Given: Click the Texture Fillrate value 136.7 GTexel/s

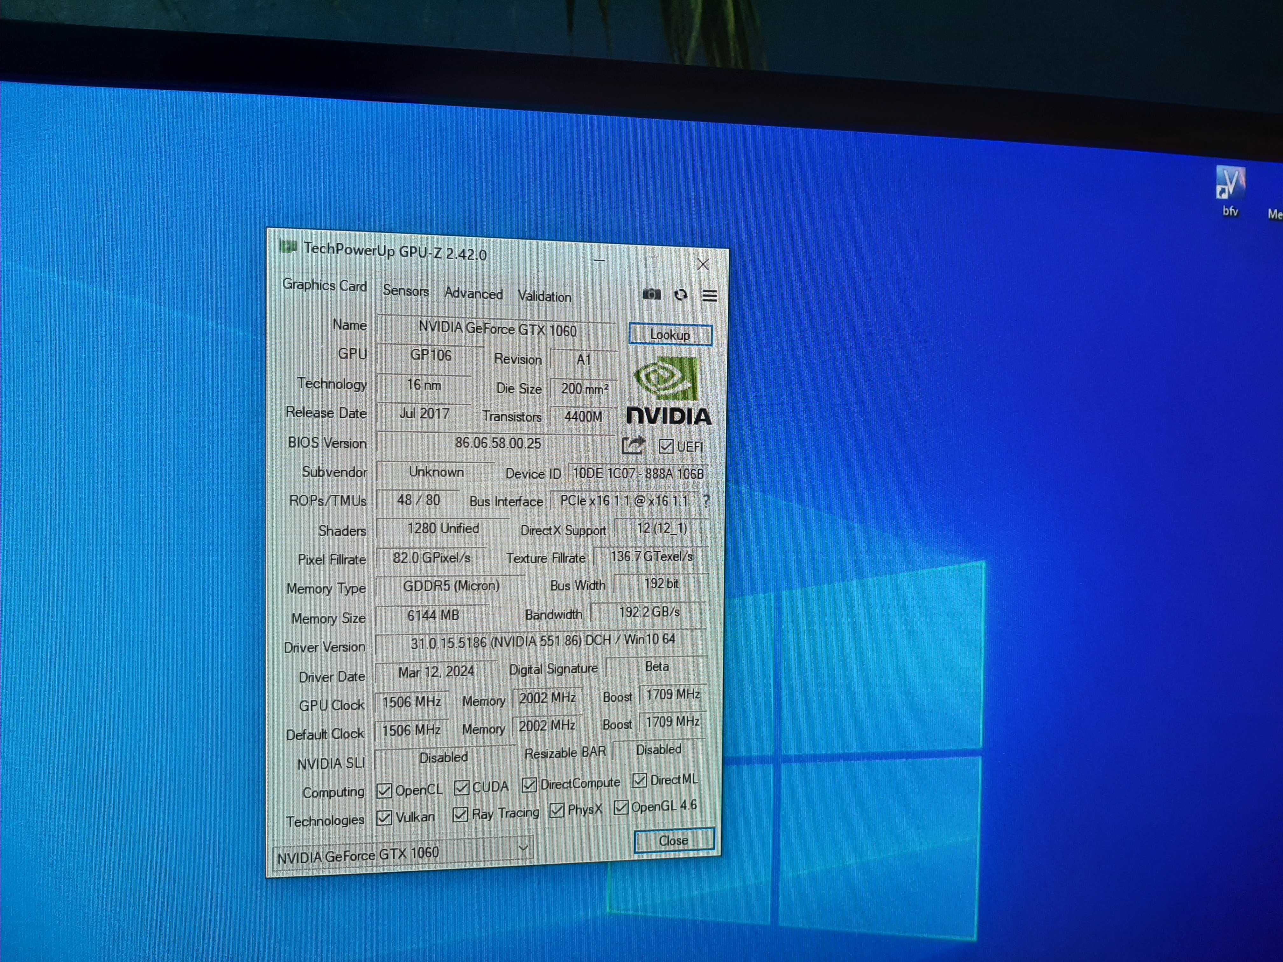Looking at the screenshot, I should (x=651, y=557).
